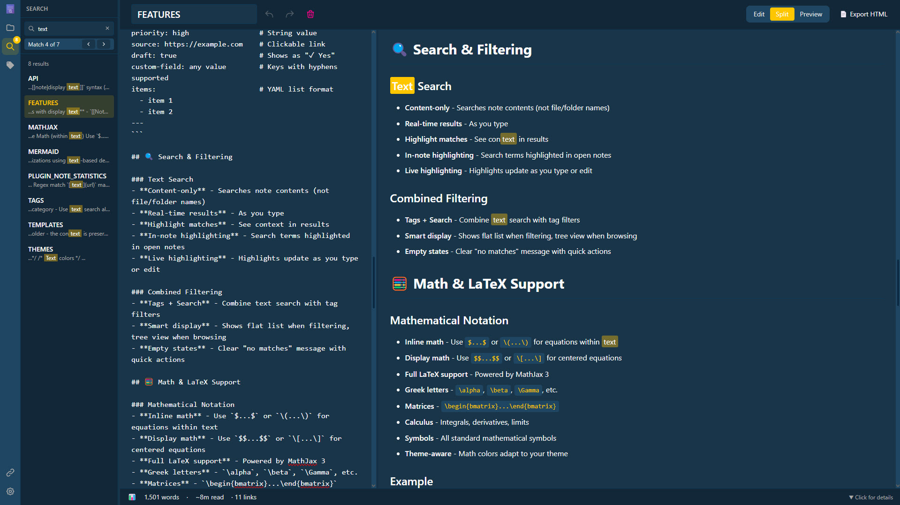
Task: Click the Export HTML document icon
Action: 843,14
